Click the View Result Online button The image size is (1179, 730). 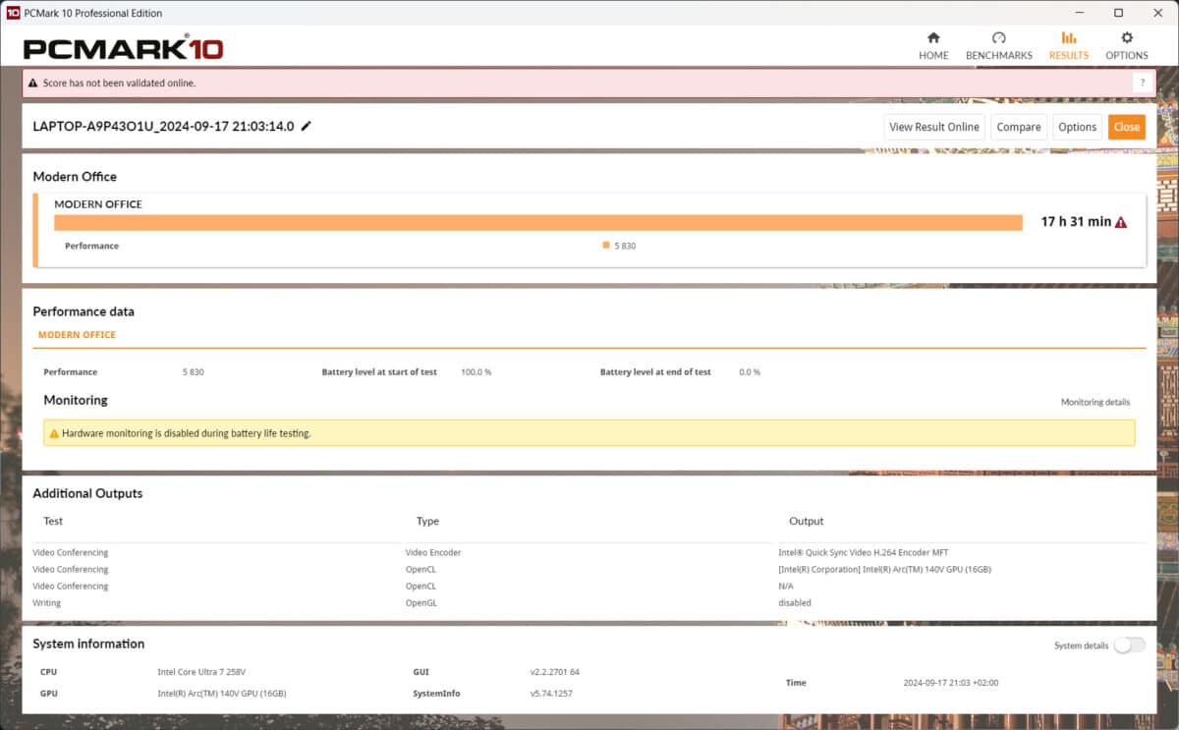click(x=934, y=127)
